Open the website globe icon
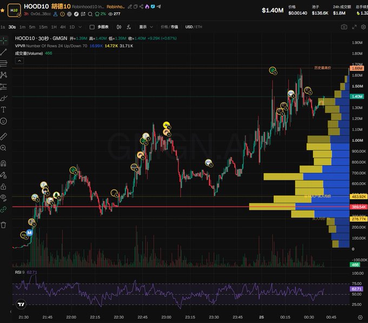This screenshot has width=368, height=323. (x=69, y=14)
